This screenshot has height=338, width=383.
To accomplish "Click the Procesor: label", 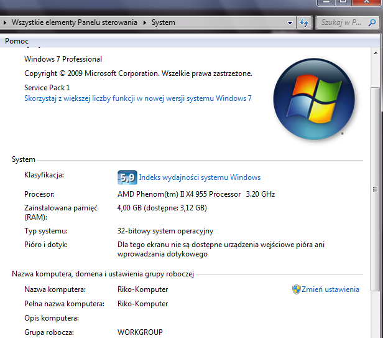I will point(39,194).
